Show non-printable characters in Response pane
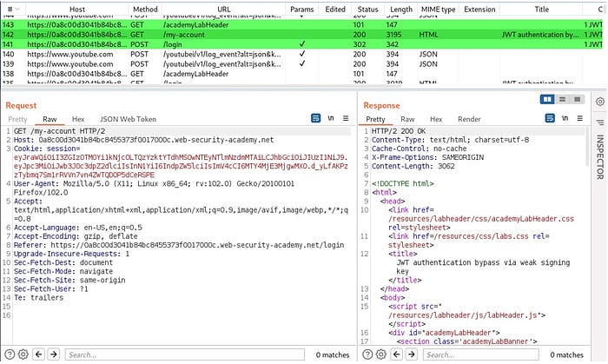The width and height of the screenshot is (608, 364). point(565,118)
